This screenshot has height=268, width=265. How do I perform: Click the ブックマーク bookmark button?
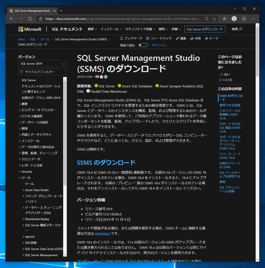point(131,38)
